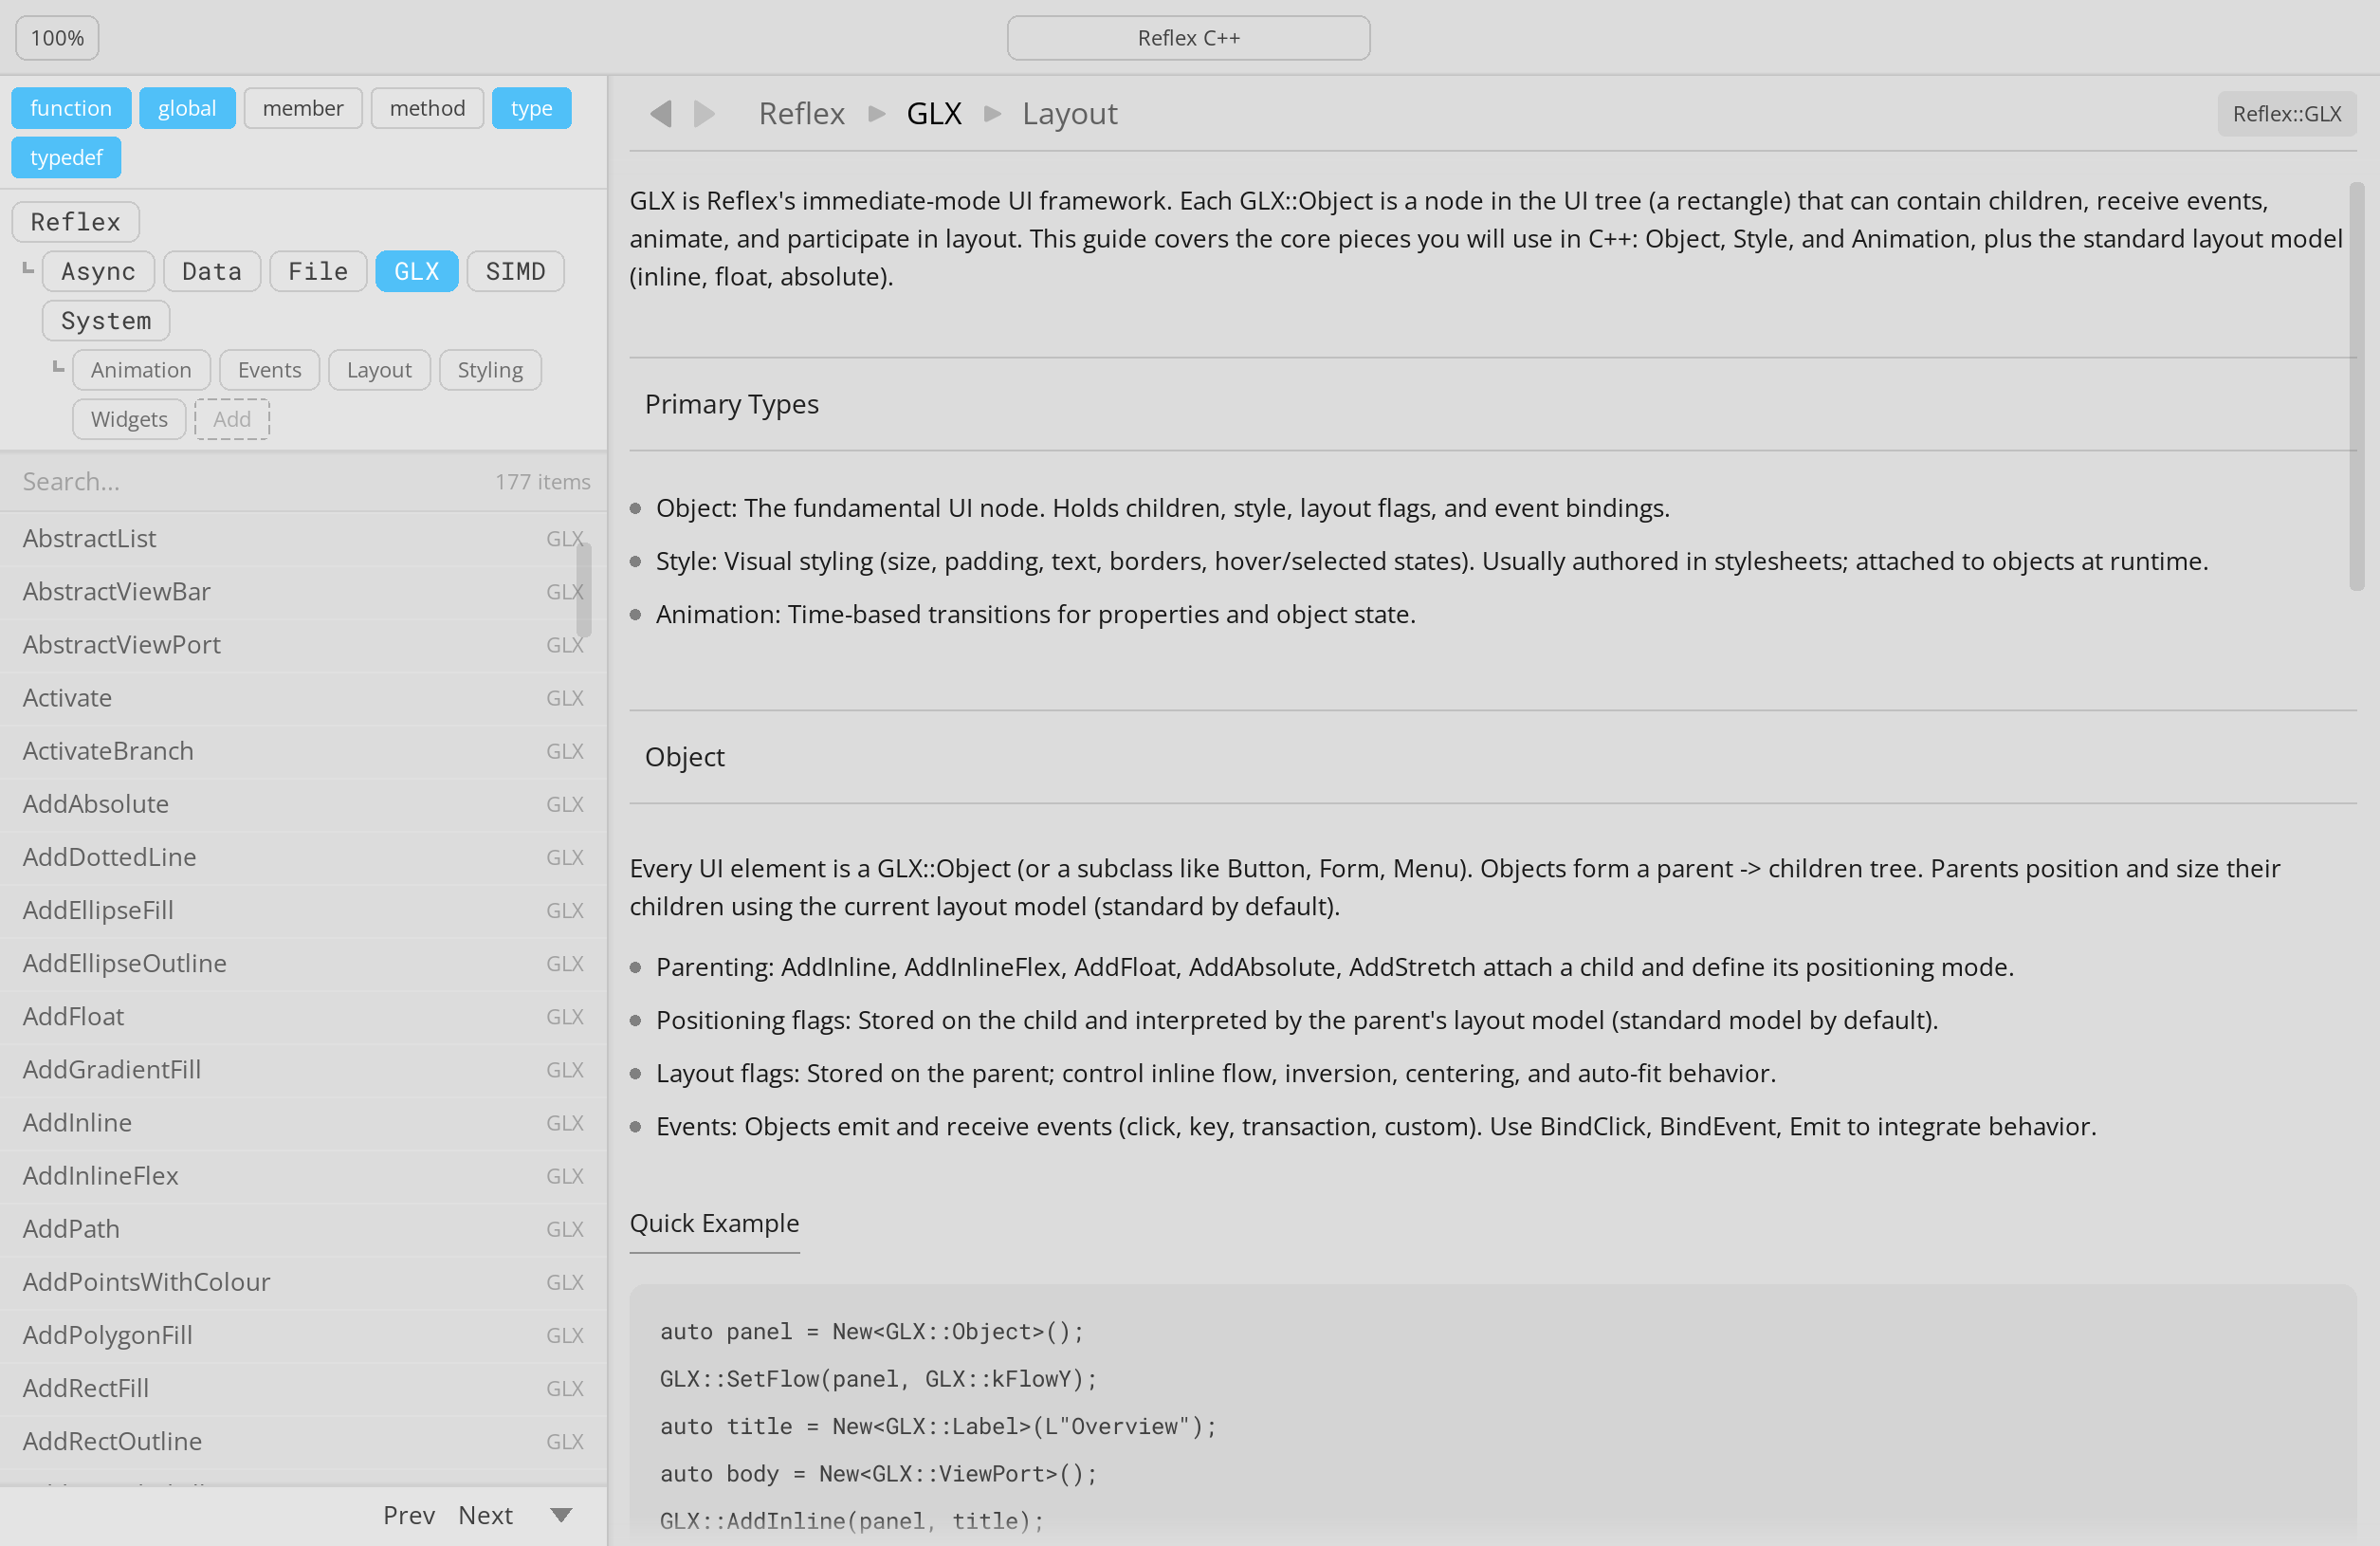Select the System namespace
Viewport: 2380px width, 1546px height.
[106, 321]
